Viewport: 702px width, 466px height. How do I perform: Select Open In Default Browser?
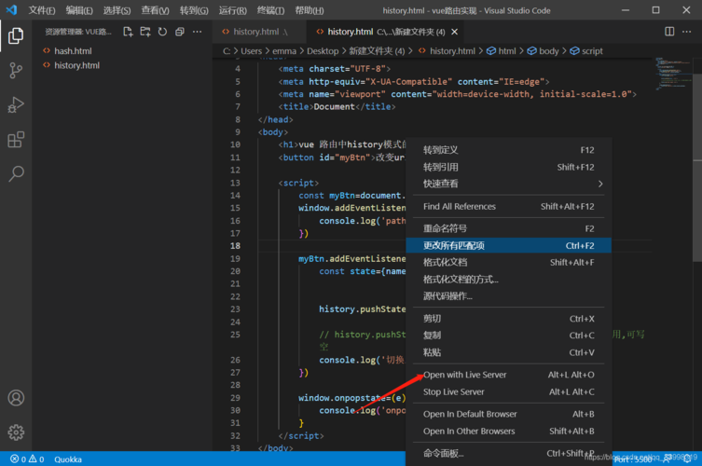pos(509,414)
